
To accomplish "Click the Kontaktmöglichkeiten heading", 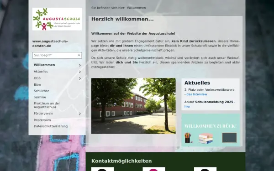I will [121, 161].
